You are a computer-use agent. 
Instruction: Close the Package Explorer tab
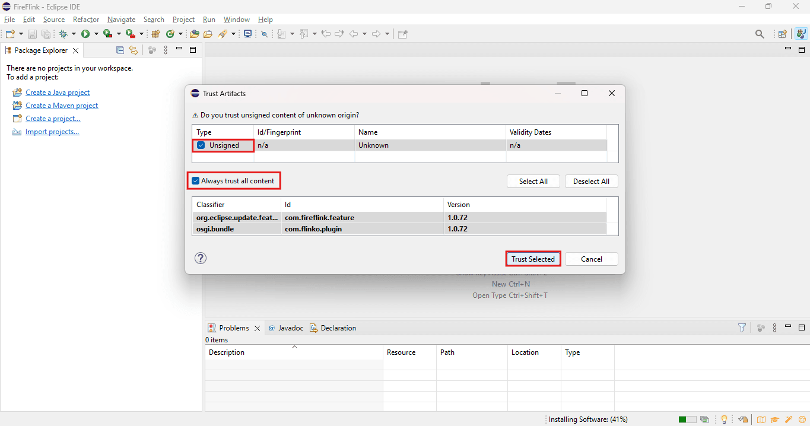[77, 50]
